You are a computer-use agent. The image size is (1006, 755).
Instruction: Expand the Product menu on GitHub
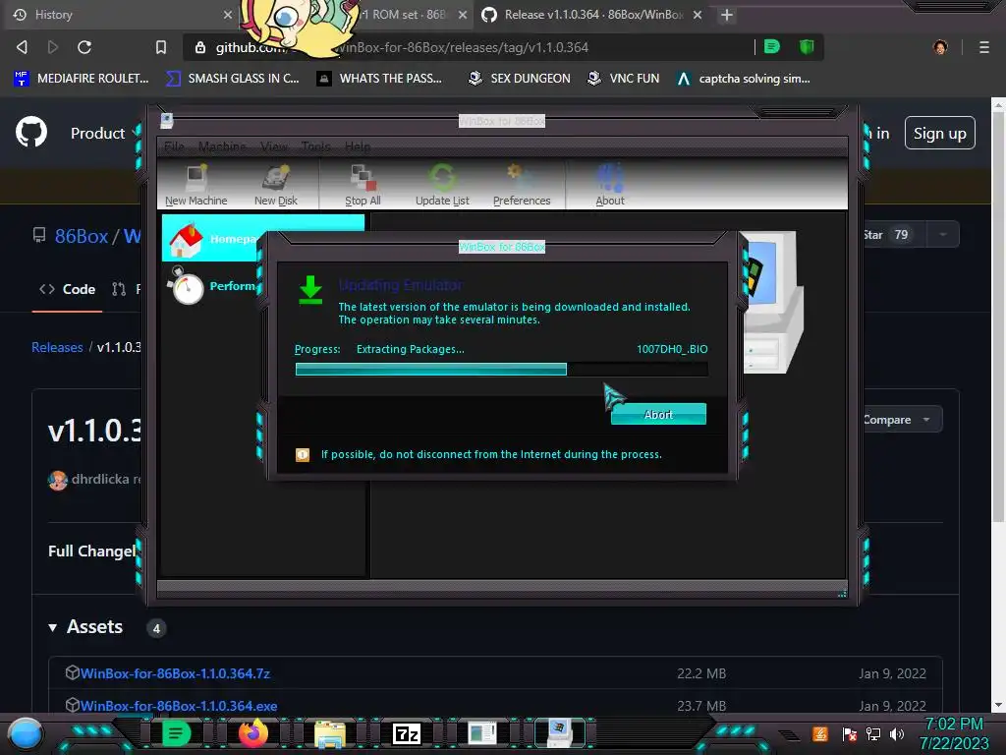point(102,133)
